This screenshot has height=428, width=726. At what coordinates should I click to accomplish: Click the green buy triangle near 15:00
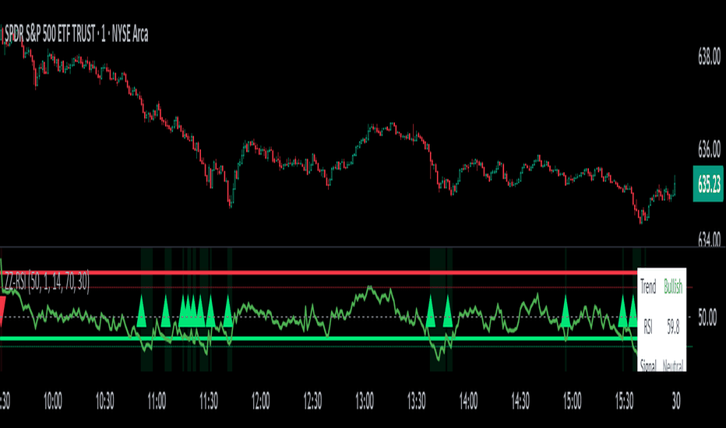pos(565,312)
